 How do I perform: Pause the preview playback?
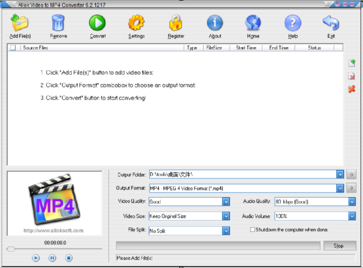pyautogui.click(x=52, y=258)
